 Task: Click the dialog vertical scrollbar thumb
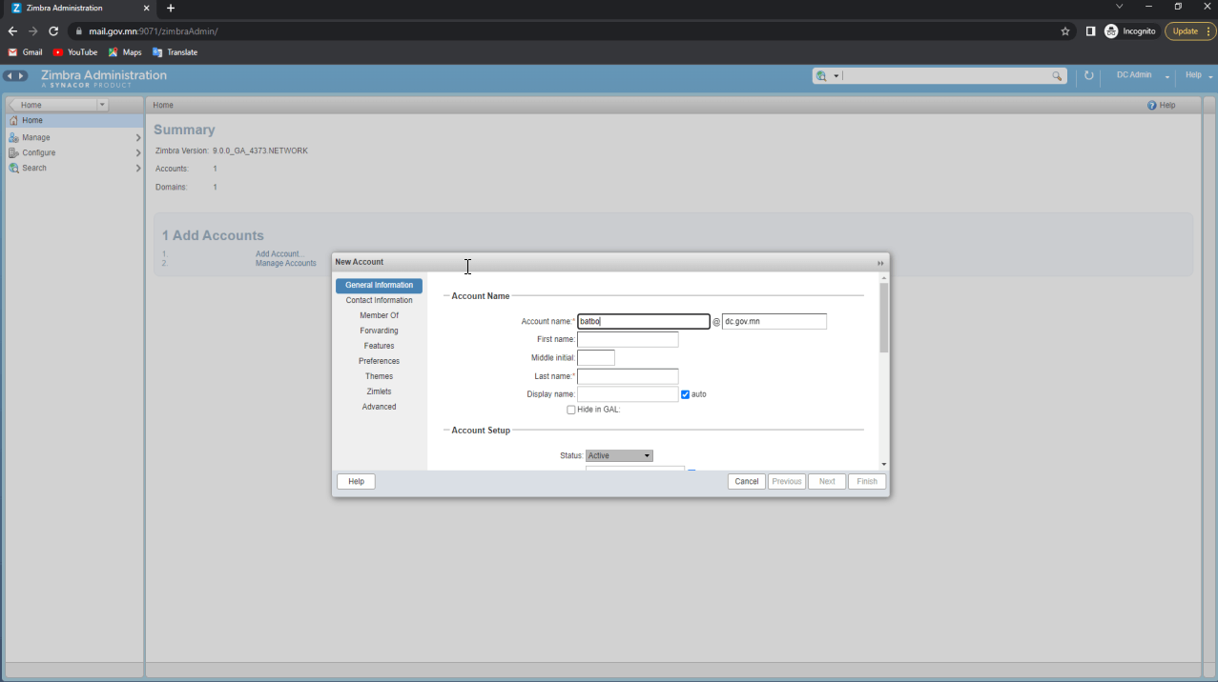coord(884,318)
